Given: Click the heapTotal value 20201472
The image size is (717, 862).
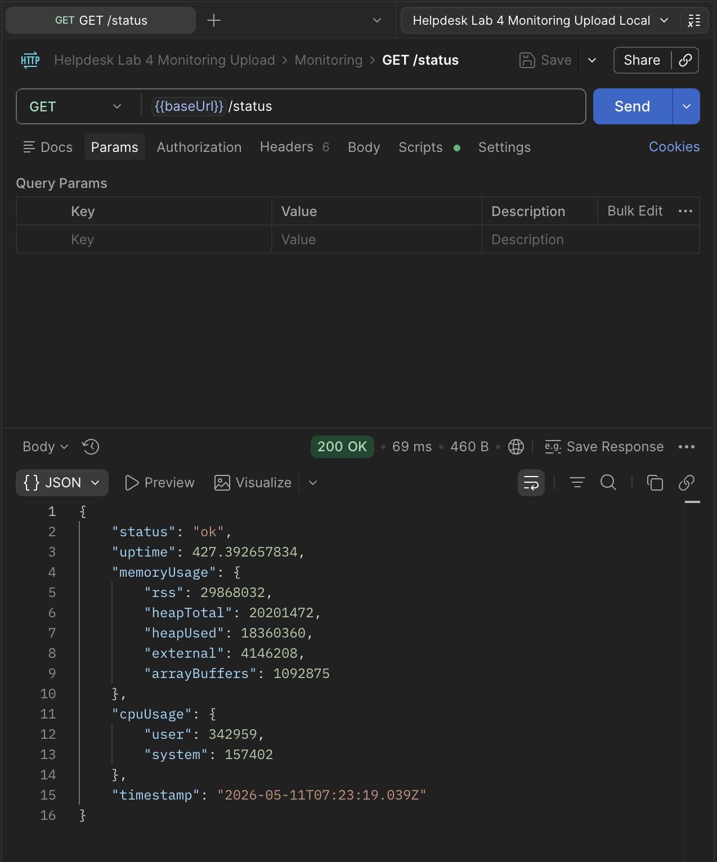Looking at the screenshot, I should [x=281, y=613].
